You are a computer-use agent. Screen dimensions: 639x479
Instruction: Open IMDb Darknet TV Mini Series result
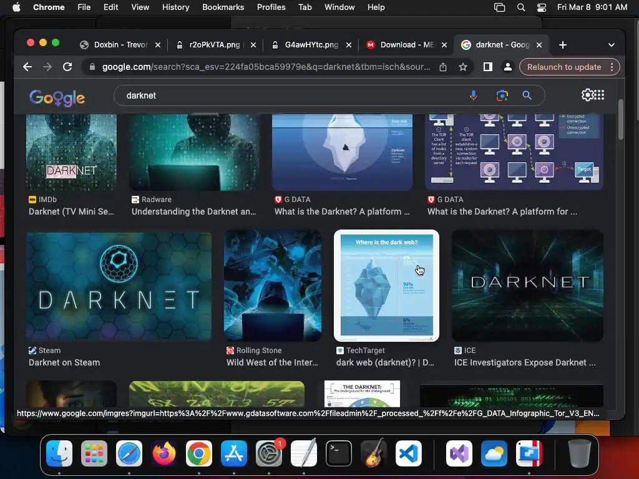[71, 211]
